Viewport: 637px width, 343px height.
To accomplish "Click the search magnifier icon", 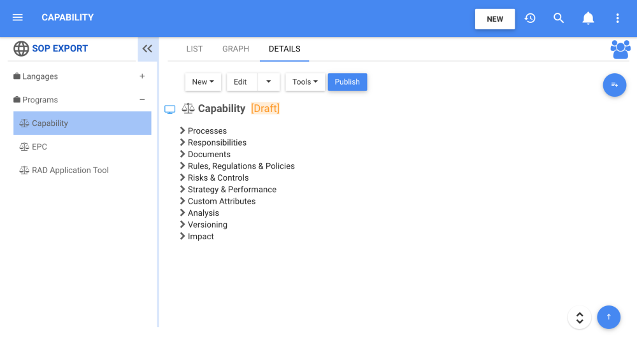I will pyautogui.click(x=559, y=18).
